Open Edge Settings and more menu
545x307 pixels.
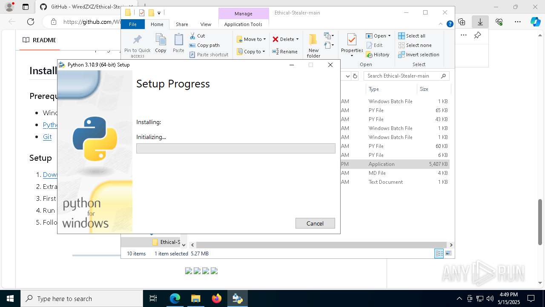[x=517, y=22]
